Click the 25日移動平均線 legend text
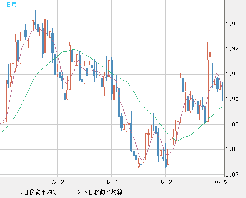 [100, 192]
